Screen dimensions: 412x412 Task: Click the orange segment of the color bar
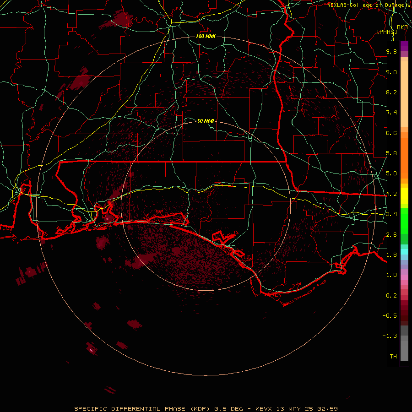pos(404,158)
